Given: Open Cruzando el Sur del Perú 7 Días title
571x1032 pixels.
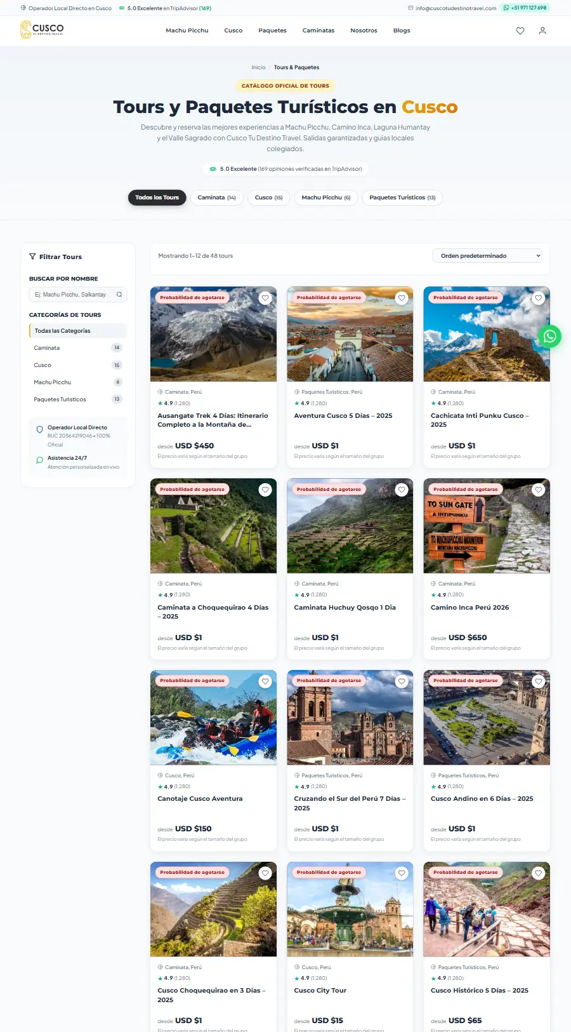Looking at the screenshot, I should 350,803.
